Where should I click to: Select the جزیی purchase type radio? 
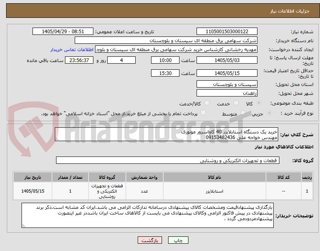point(269,113)
